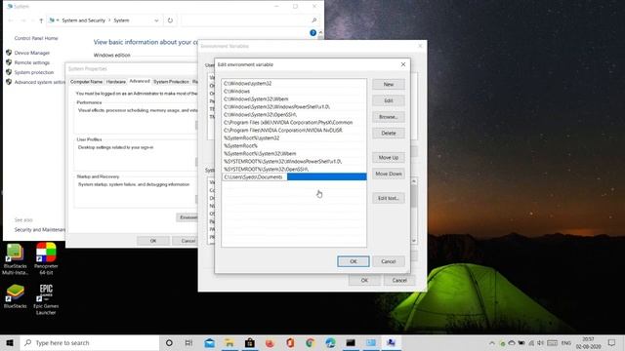The width and height of the screenshot is (625, 351).
Task: Open Rancpreter 64-bit desktop shortcut
Action: [x=46, y=259]
